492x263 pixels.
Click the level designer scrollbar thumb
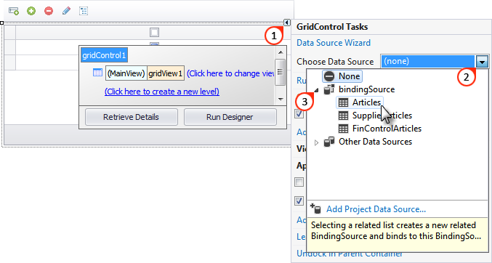281,72
